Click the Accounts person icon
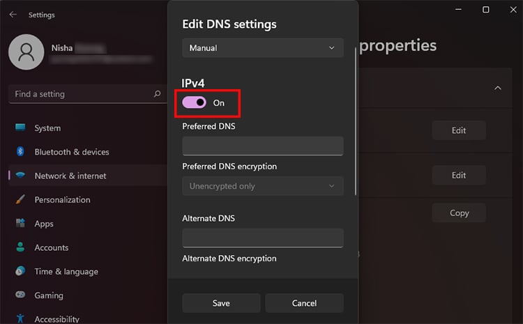Screen dimensions: 523x324 [x=20, y=247]
